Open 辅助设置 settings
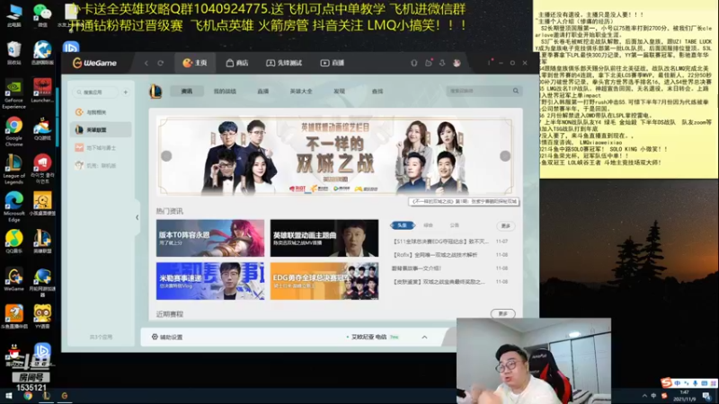This screenshot has height=404, width=719. click(x=167, y=337)
